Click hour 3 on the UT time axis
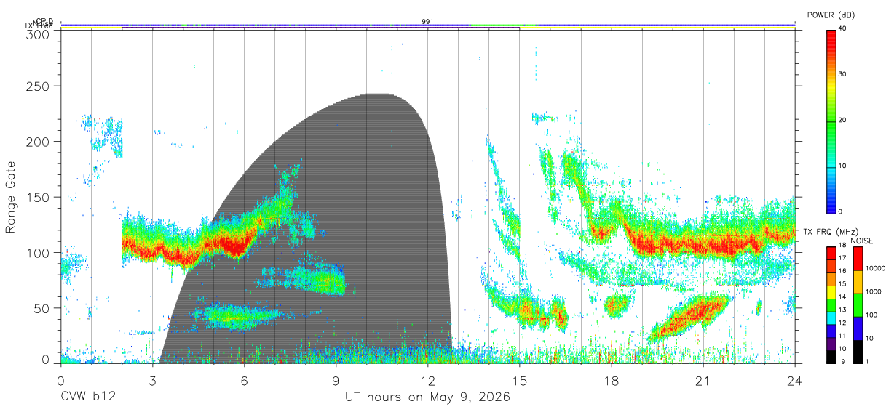Screen dimensions: 894x412 [x=152, y=381]
